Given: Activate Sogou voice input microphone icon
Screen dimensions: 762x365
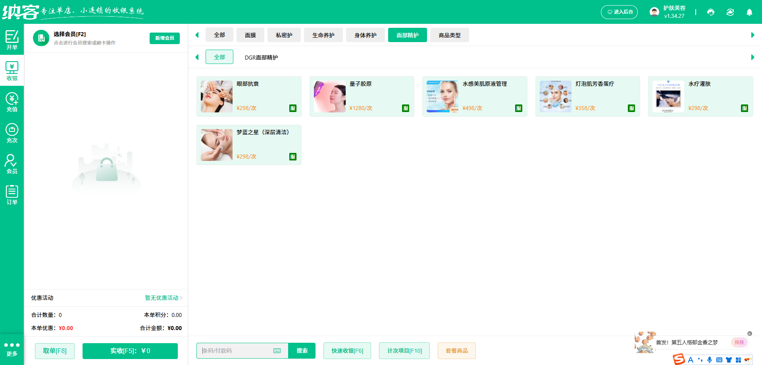Looking at the screenshot, I should point(709,360).
